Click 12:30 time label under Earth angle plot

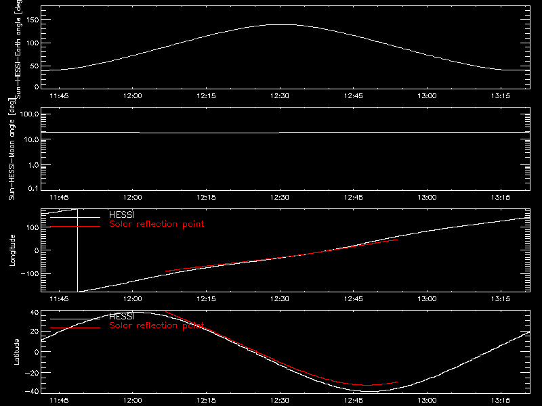[280, 96]
